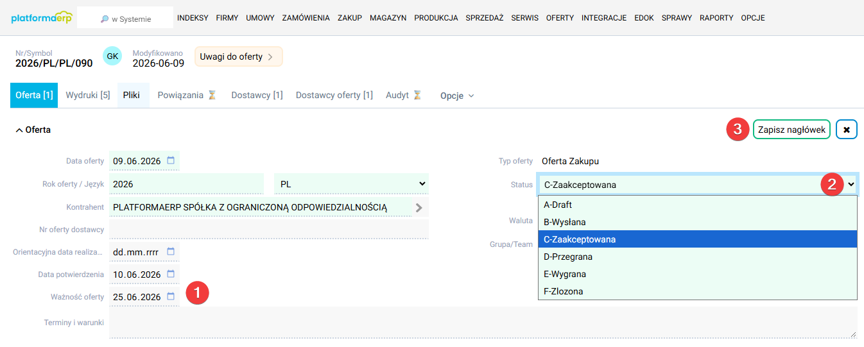
Task: Switch to the Audyt tab
Action: (403, 95)
